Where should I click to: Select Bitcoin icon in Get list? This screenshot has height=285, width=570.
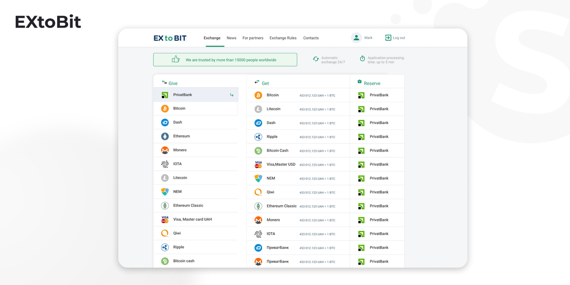(258, 95)
